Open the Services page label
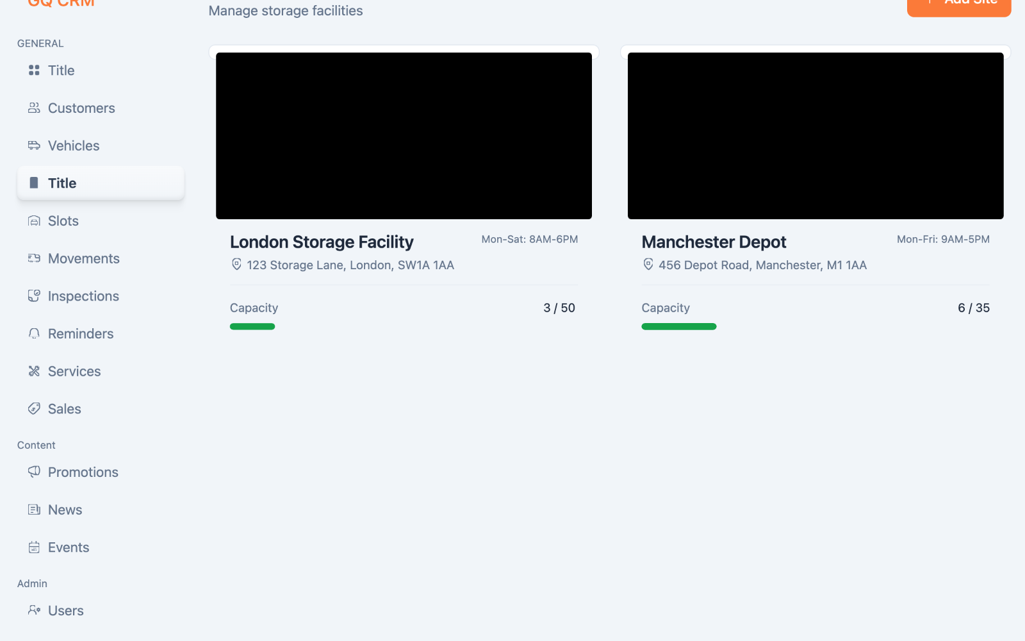The height and width of the screenshot is (641, 1025). pos(74,371)
